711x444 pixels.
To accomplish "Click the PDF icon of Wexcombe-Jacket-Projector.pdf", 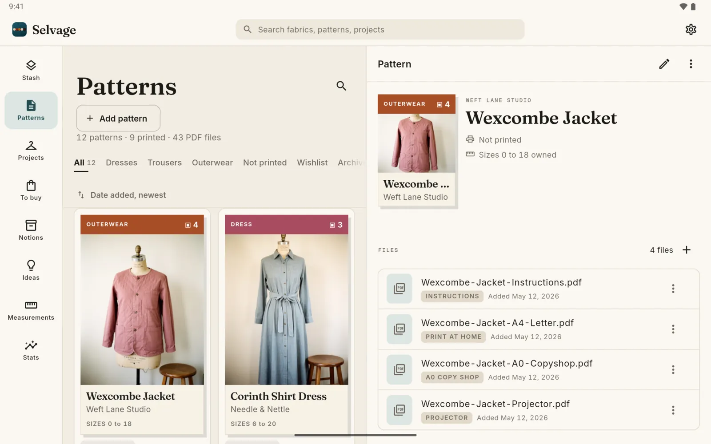I will [x=399, y=410].
